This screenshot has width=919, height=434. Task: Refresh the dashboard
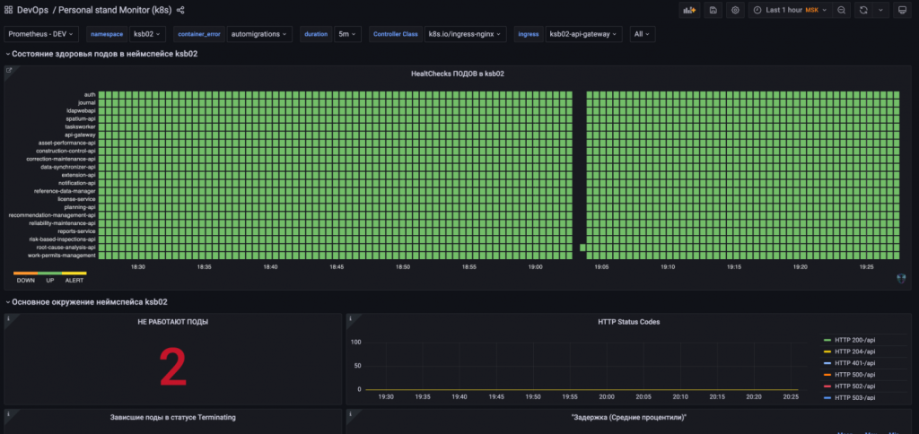point(863,10)
